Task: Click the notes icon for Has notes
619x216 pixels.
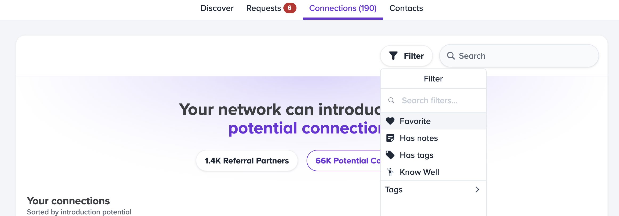Action: click(390, 138)
